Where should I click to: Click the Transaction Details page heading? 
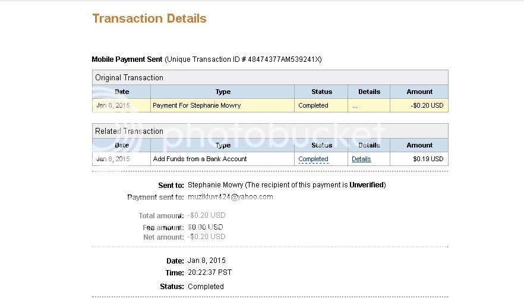coord(149,18)
